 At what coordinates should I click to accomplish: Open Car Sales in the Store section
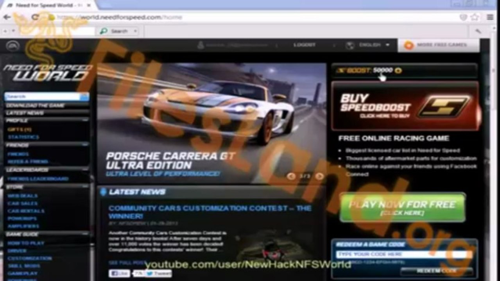pos(23,203)
